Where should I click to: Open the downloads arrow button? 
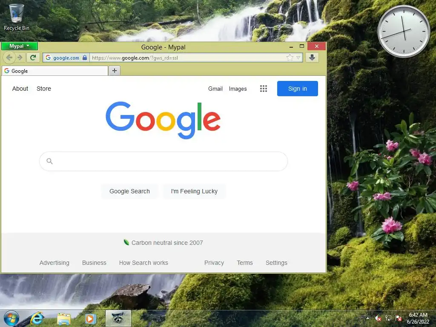[x=312, y=57]
